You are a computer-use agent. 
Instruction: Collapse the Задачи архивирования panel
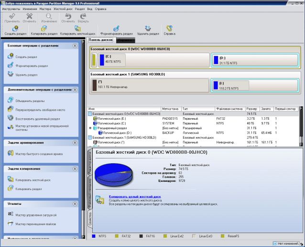[75, 143]
